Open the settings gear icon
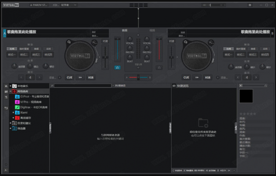This screenshot has height=176, width=276. click(x=250, y=5)
